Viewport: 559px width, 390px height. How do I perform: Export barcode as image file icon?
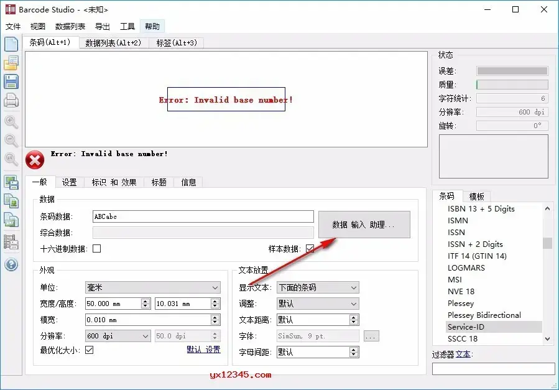pyautogui.click(x=11, y=182)
